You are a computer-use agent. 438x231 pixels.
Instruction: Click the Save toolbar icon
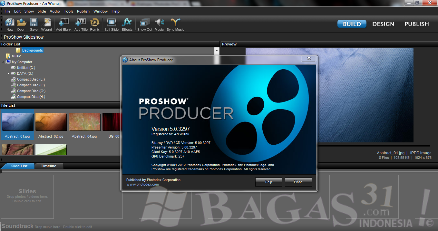34,24
